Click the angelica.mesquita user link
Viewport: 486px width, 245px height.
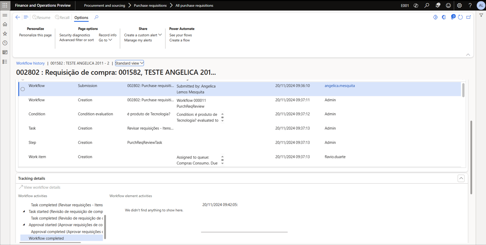339,86
